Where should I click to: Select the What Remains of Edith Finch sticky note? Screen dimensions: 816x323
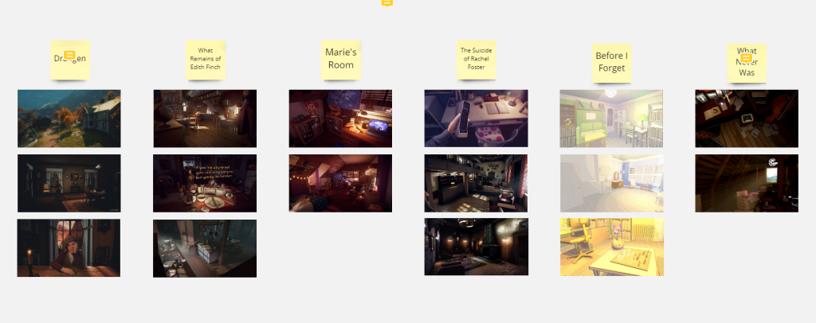tap(206, 60)
